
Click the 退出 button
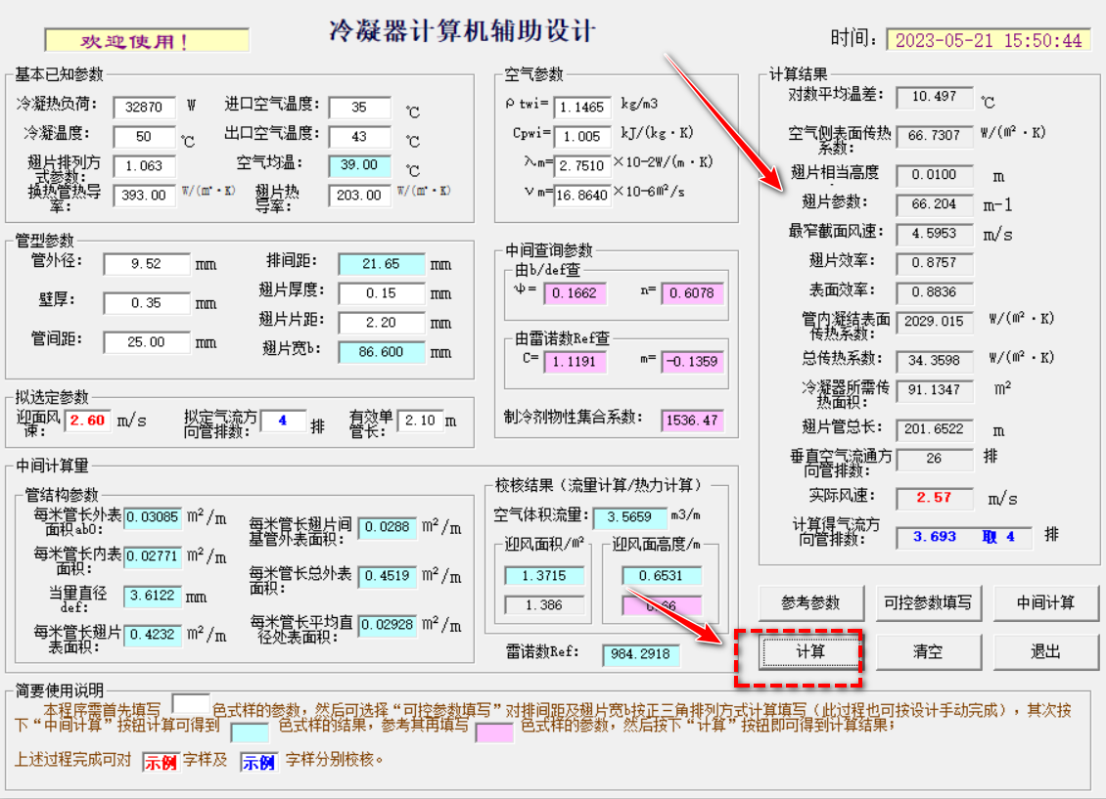[1045, 651]
